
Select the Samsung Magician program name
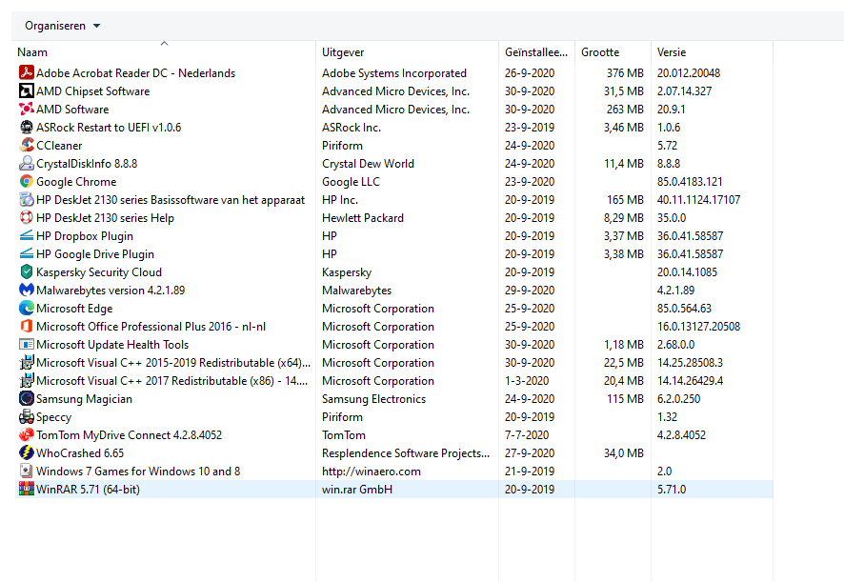(84, 399)
